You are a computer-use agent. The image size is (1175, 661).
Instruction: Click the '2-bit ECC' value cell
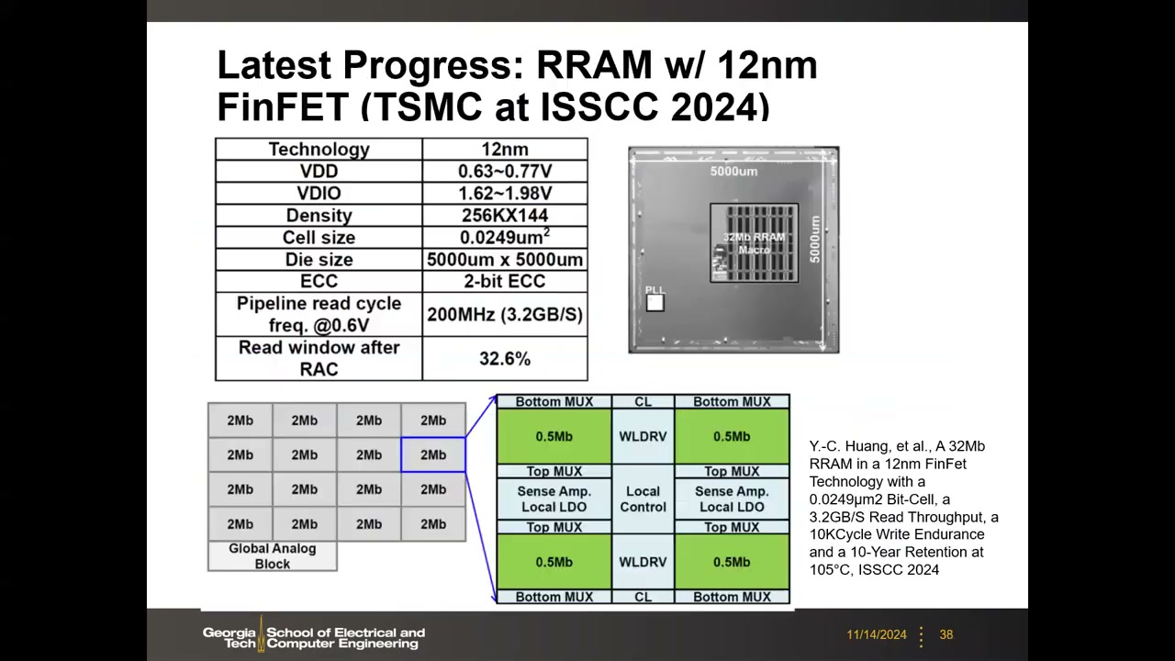pyautogui.click(x=505, y=282)
